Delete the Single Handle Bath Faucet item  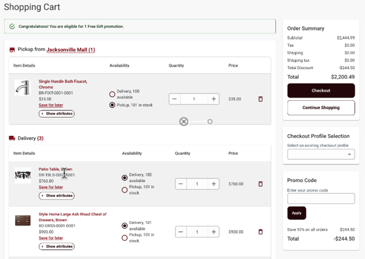click(261, 99)
